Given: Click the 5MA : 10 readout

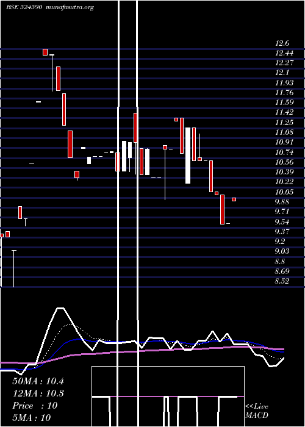Looking at the screenshot, I should pyautogui.click(x=32, y=418).
